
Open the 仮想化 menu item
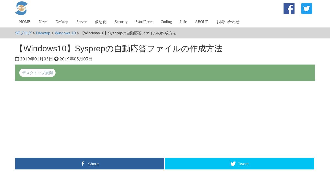101,22
